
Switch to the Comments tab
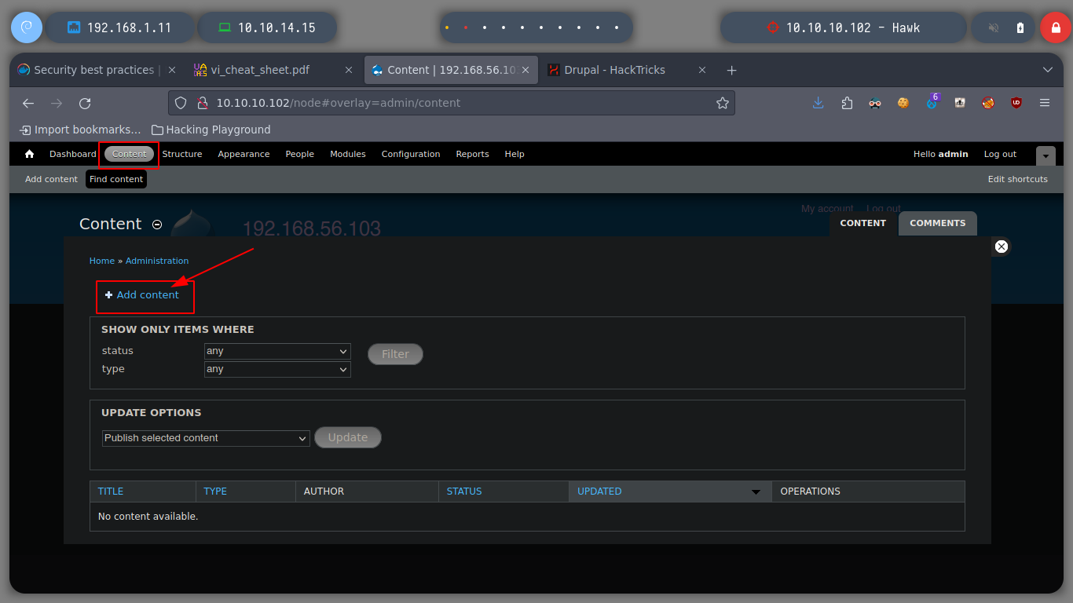point(938,223)
